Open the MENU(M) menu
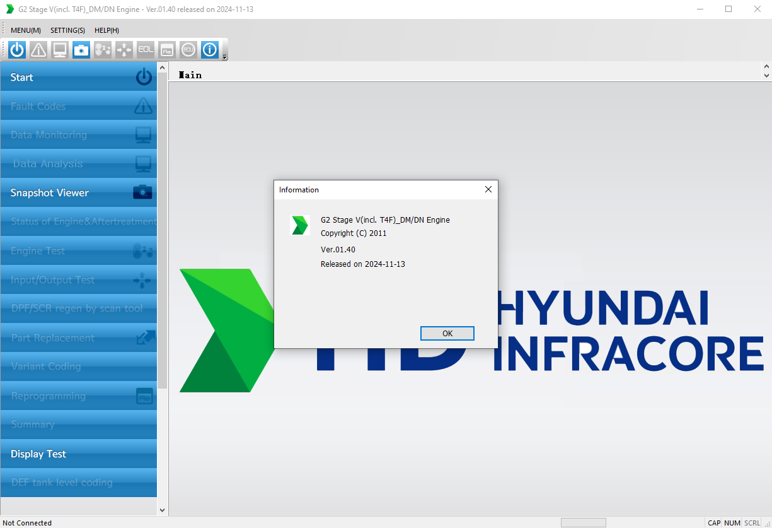 26,30
